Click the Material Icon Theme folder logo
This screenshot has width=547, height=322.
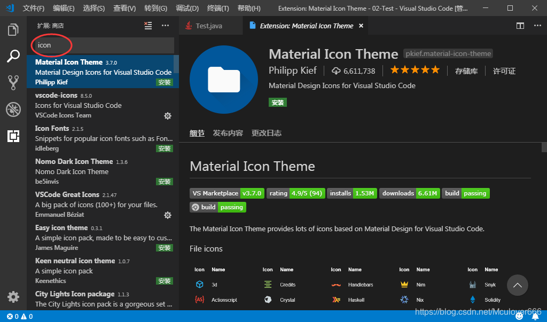coord(224,80)
